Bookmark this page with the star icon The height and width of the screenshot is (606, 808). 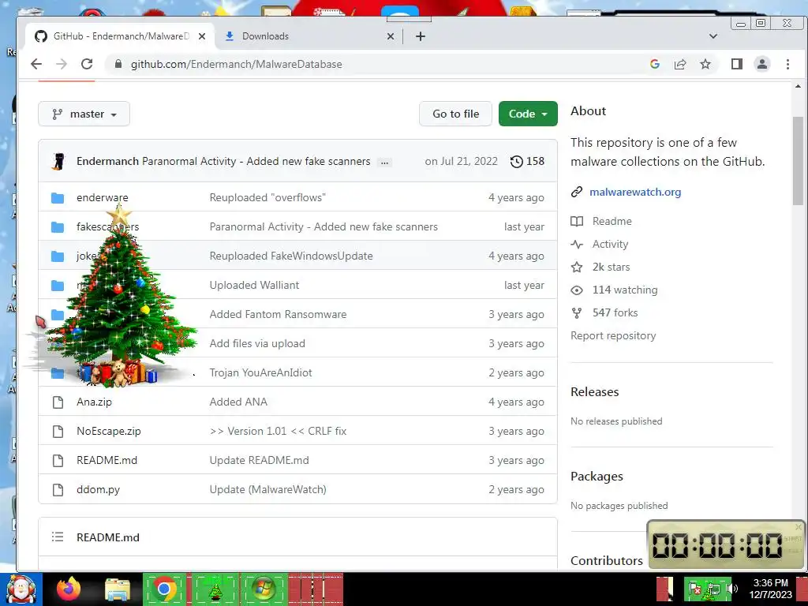[x=705, y=64]
